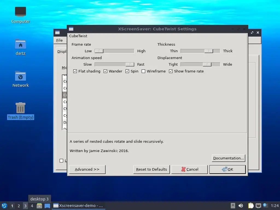Open the Documentation... button
280x210 pixels.
228,158
